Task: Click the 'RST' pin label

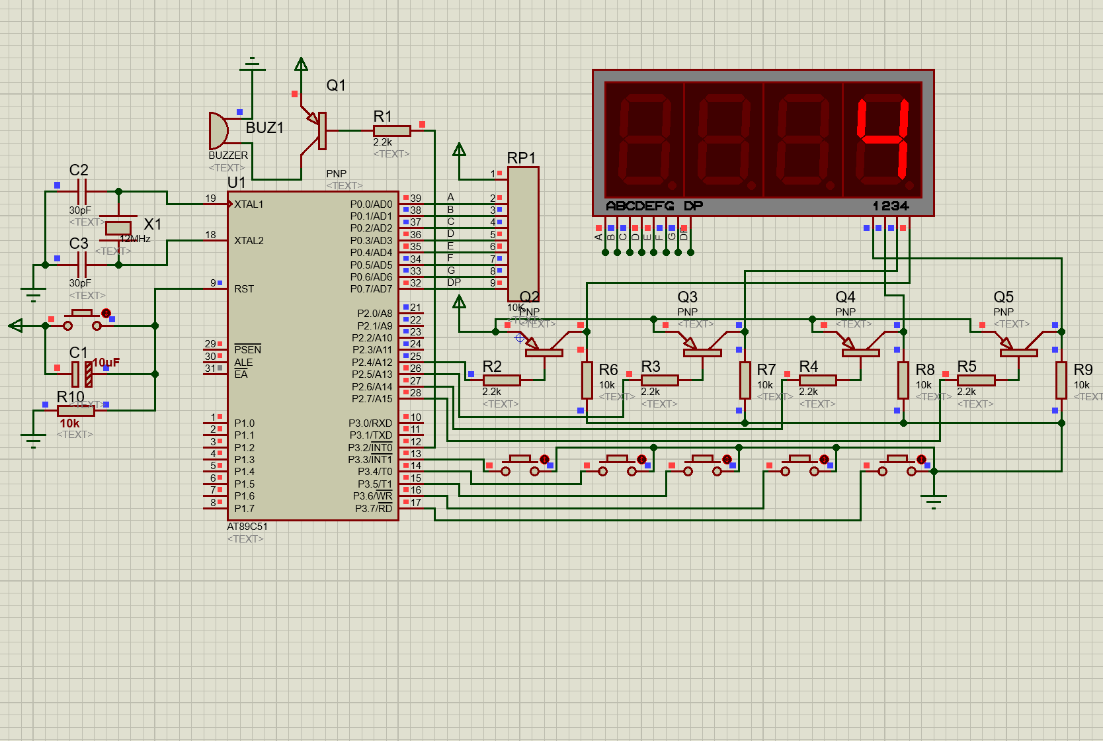Action: pyautogui.click(x=244, y=289)
